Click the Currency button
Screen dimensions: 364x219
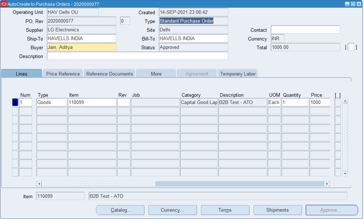(173, 210)
